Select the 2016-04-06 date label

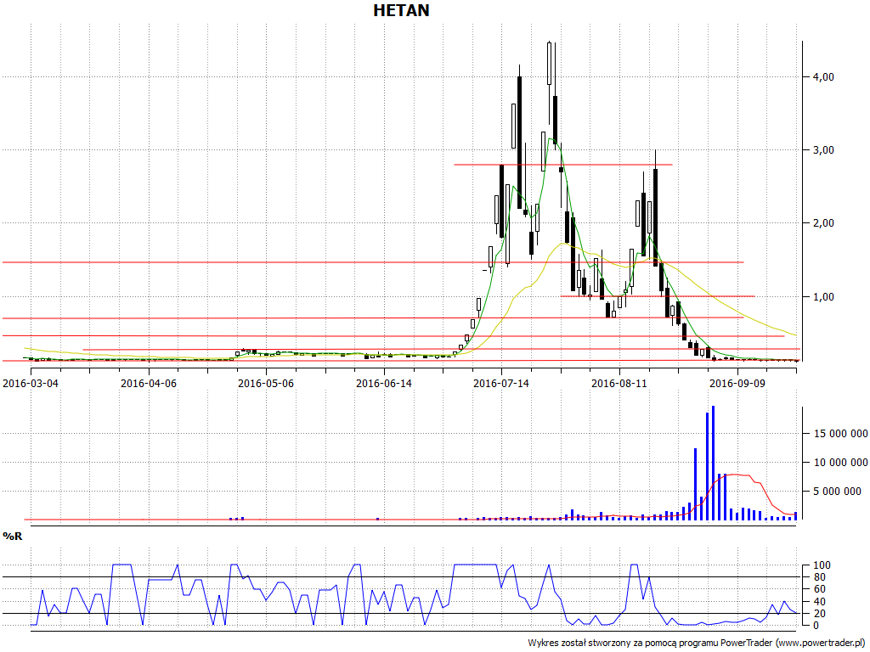click(x=148, y=383)
